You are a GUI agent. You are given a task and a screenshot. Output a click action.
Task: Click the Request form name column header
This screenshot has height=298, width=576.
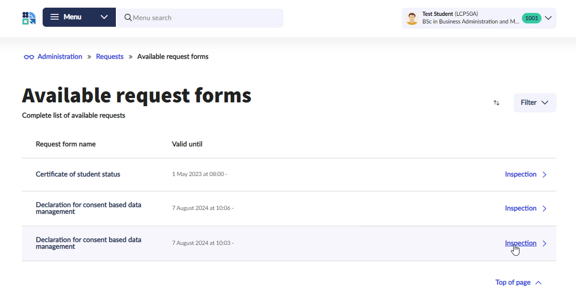66,144
